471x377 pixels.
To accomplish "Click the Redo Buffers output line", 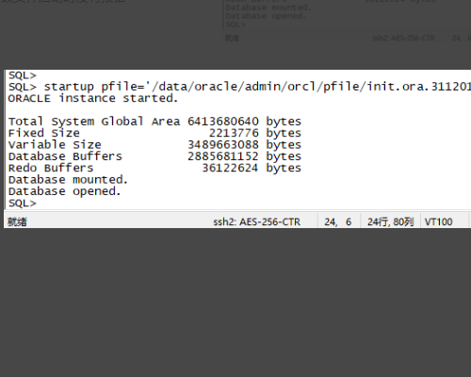I will (154, 168).
